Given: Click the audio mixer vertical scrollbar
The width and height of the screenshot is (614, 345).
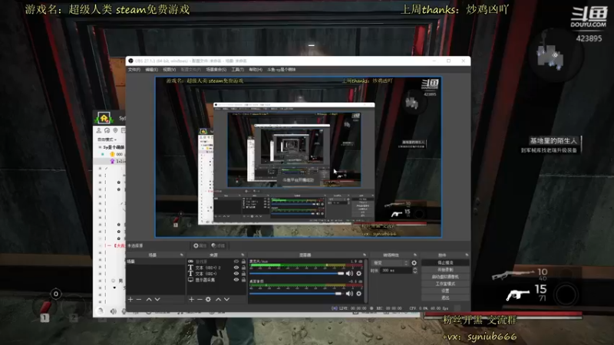Looking at the screenshot, I should pos(366,280).
